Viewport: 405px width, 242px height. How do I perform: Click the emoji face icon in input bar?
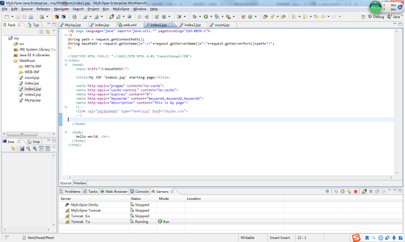point(380,238)
